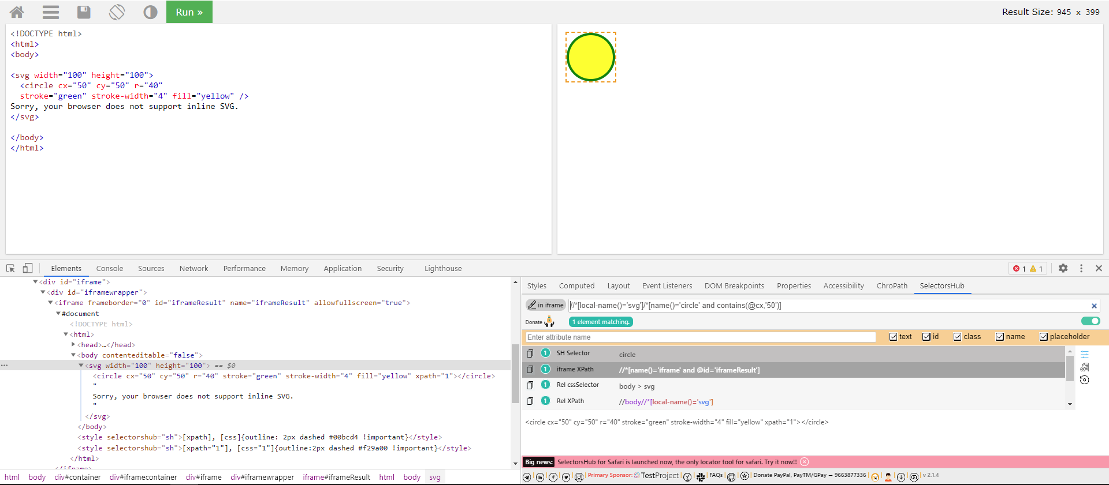Collapse the html node in the iframe

pos(65,334)
